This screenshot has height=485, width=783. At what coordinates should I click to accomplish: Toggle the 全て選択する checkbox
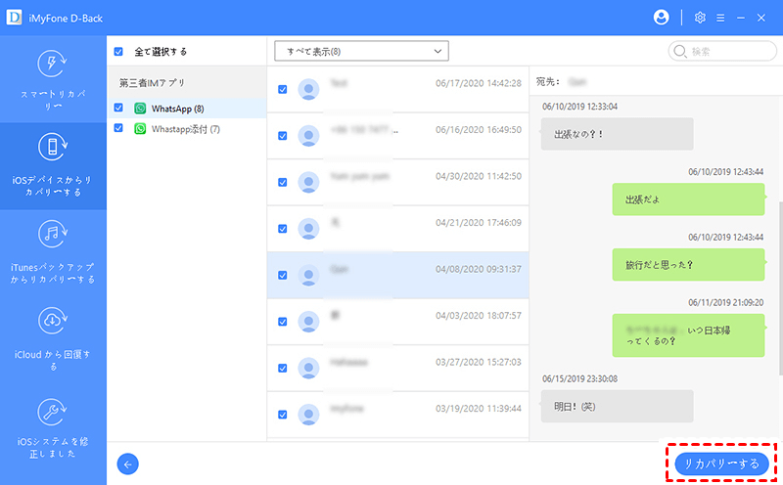[119, 51]
